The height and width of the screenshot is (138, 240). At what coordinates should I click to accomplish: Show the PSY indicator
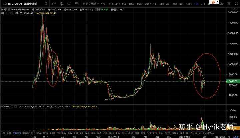[x=118, y=133]
